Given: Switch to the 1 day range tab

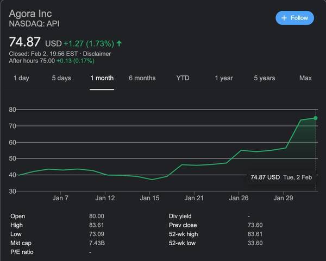Looking at the screenshot, I should tap(21, 78).
